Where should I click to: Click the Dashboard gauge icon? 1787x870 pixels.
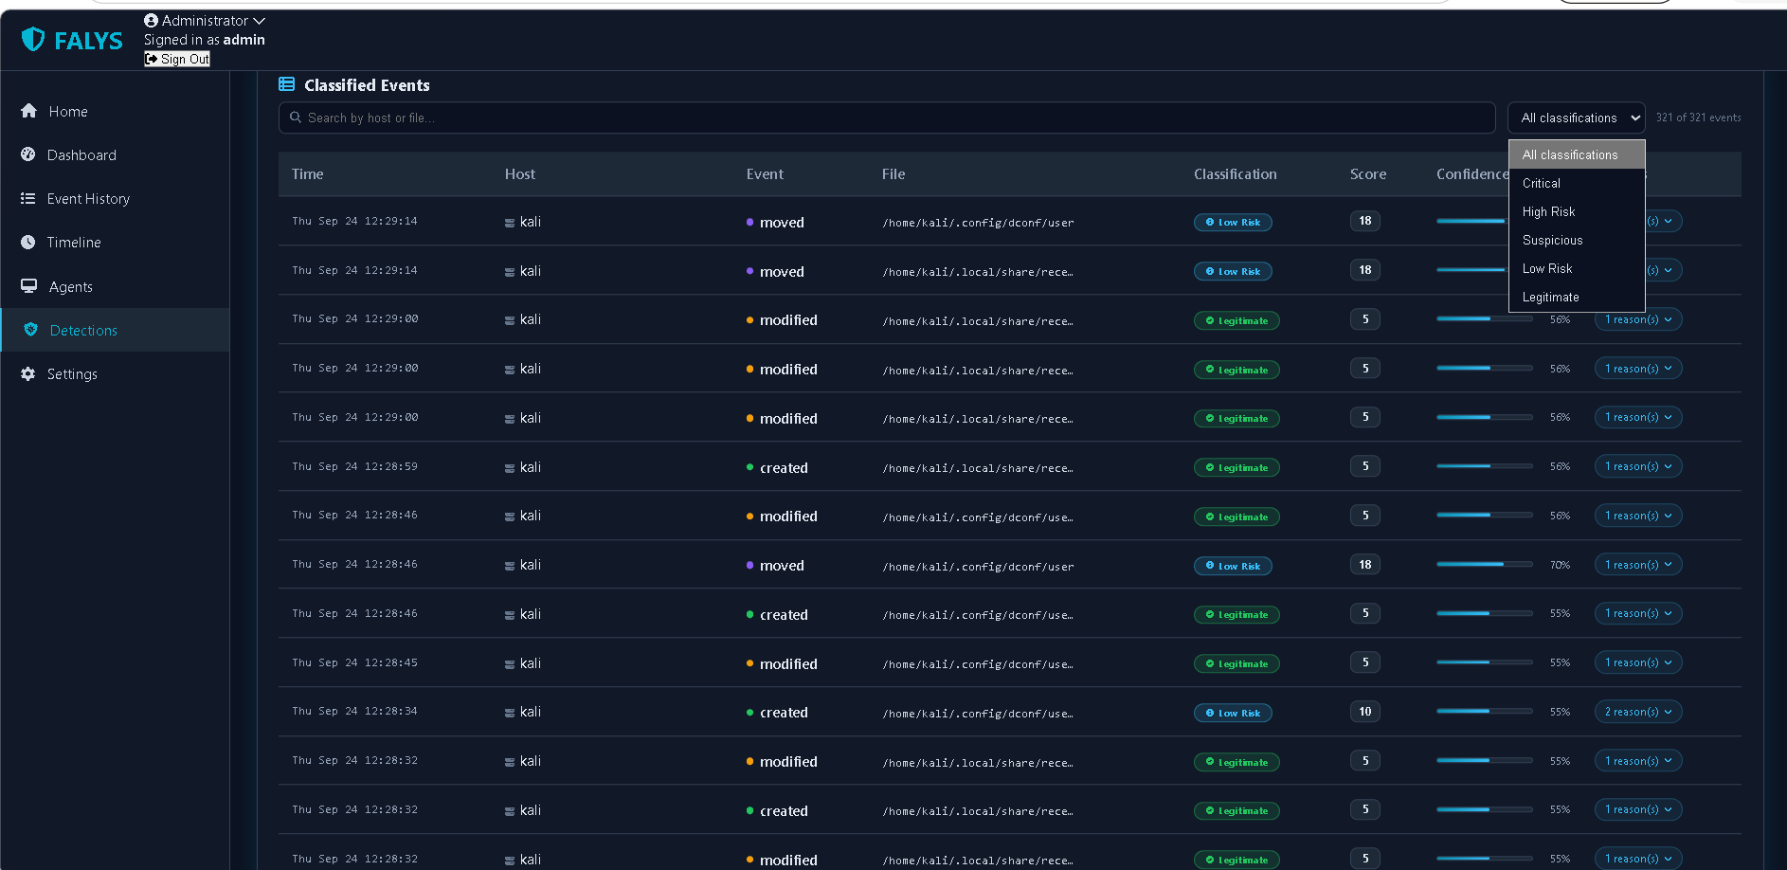pyautogui.click(x=28, y=154)
